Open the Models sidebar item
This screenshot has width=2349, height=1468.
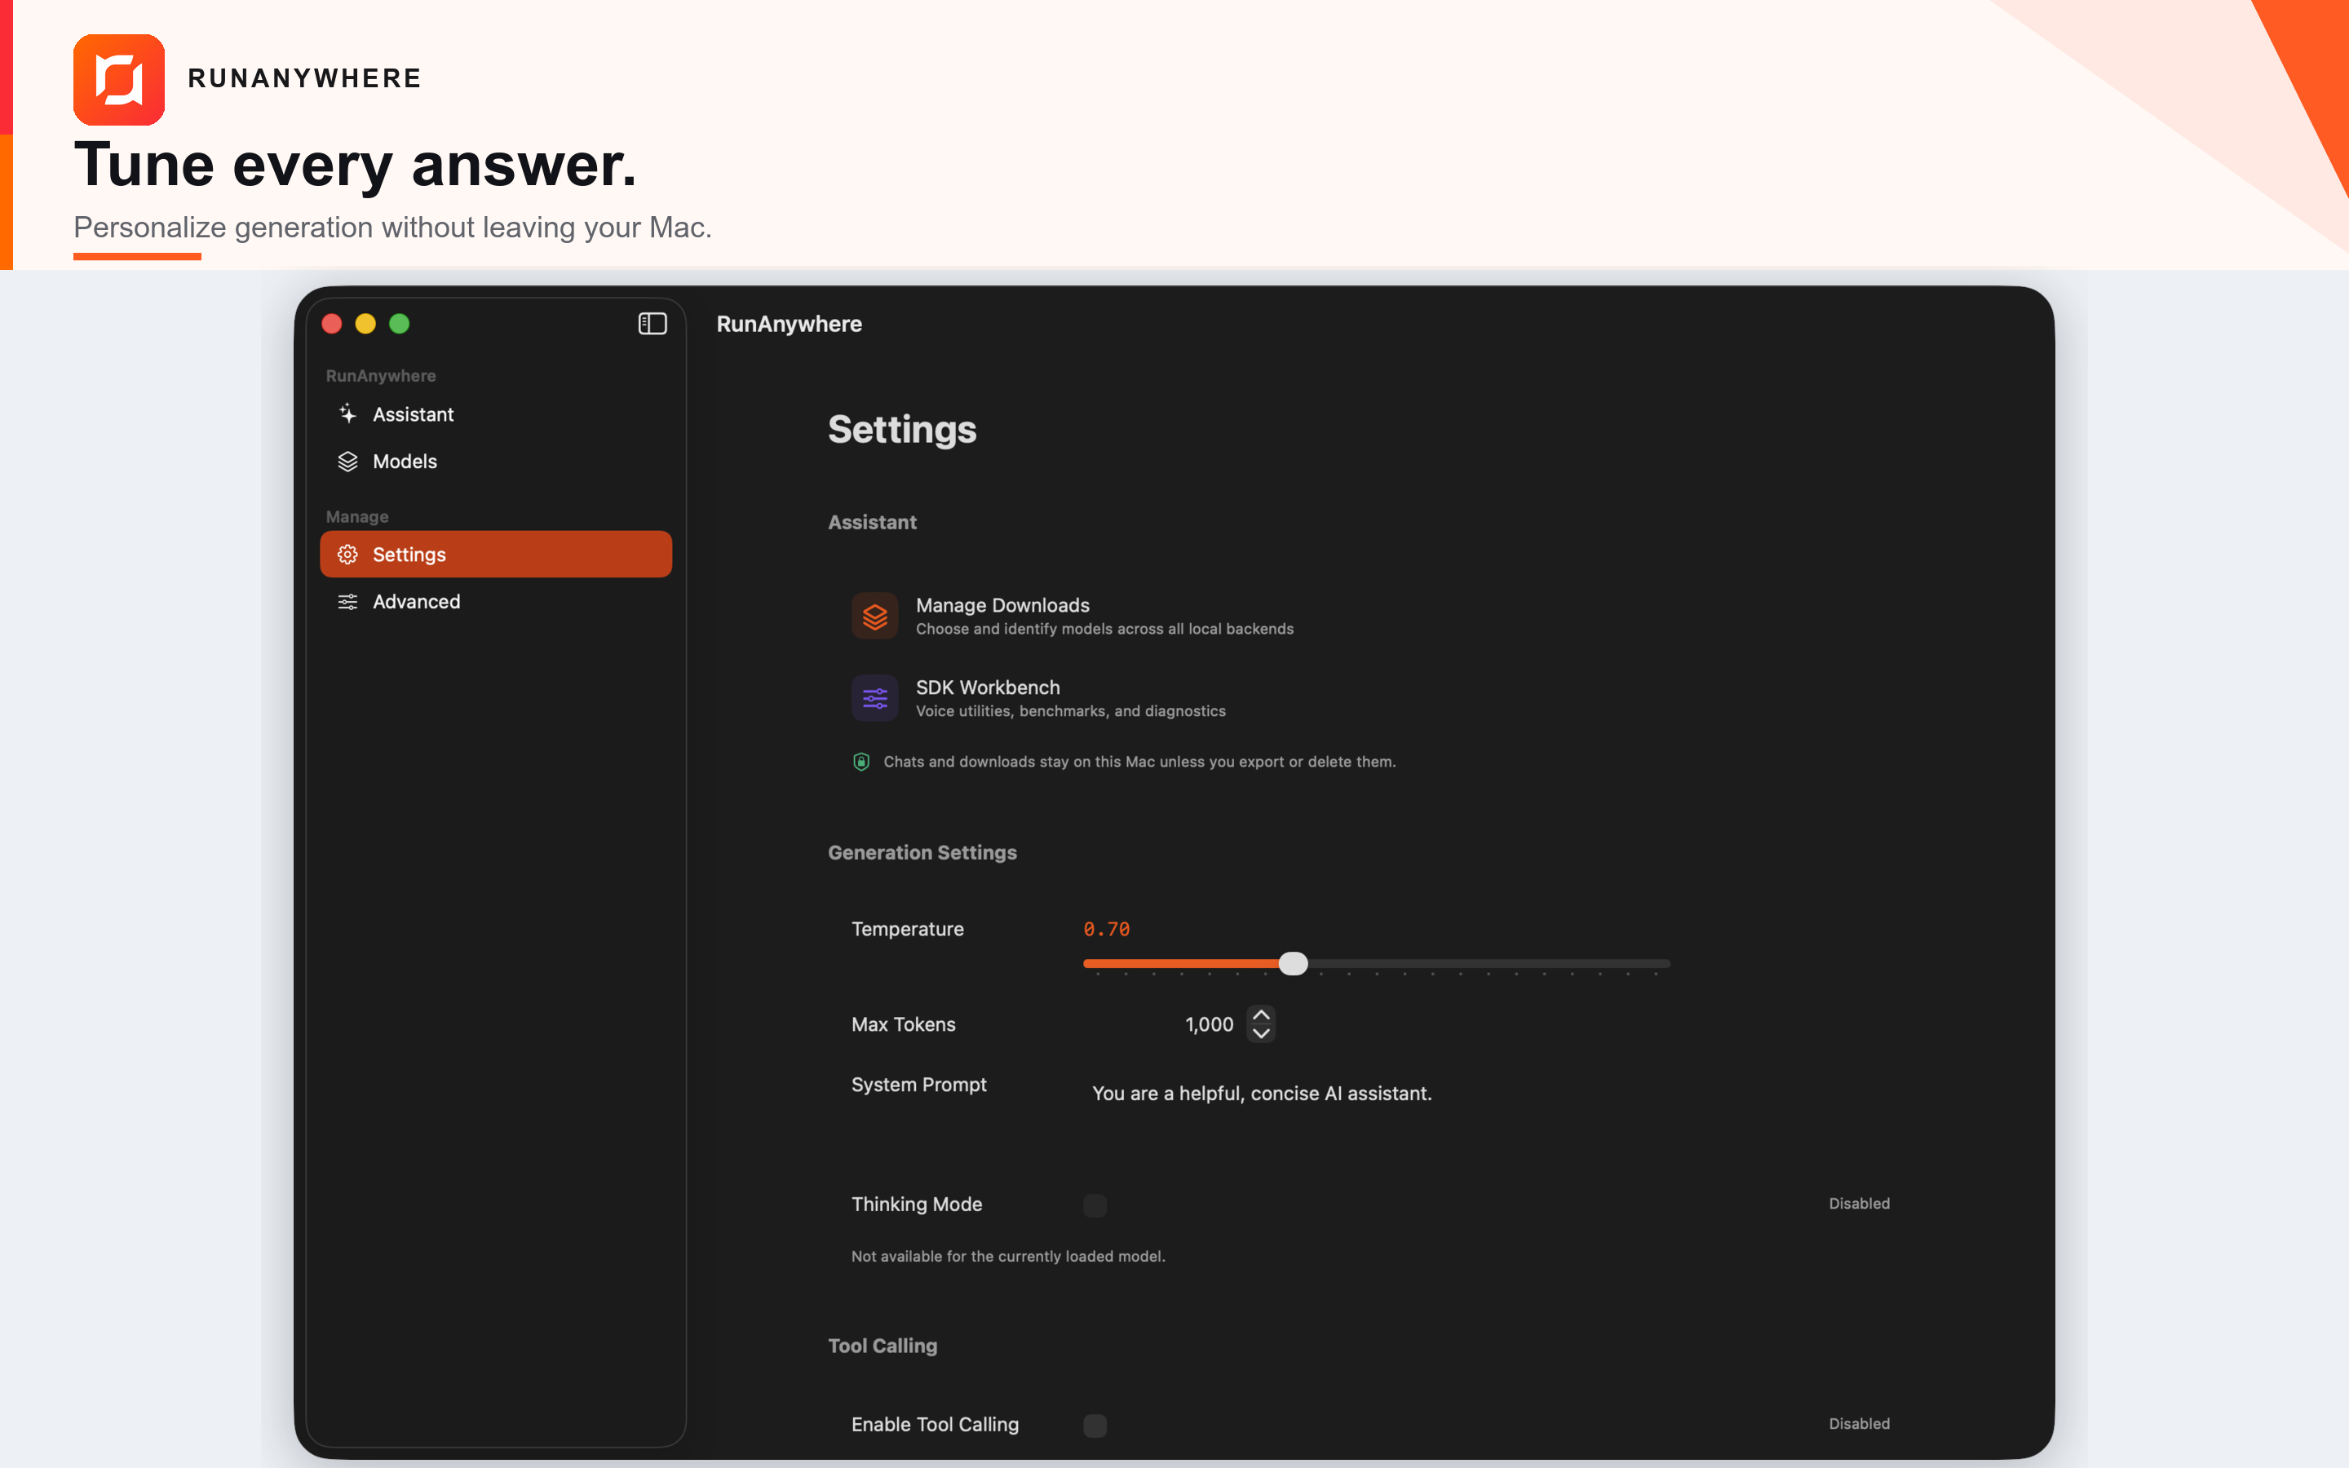point(496,461)
